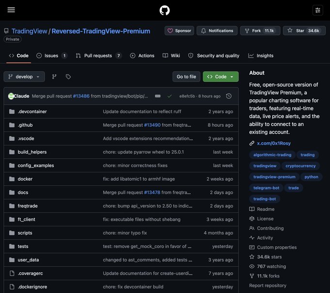Click the Readme book icon
This screenshot has width=330, height=293.
pos(252,209)
